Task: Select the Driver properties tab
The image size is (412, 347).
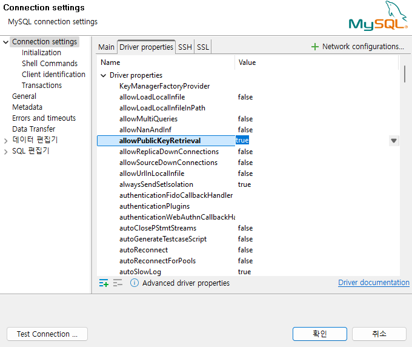Action: (x=147, y=47)
